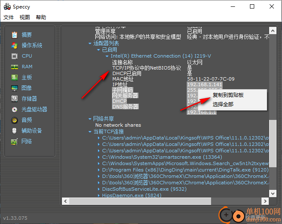This screenshot has height=224, width=282.
Task: Click the Storage (存储器) hard drive icon
Action: 15,99
